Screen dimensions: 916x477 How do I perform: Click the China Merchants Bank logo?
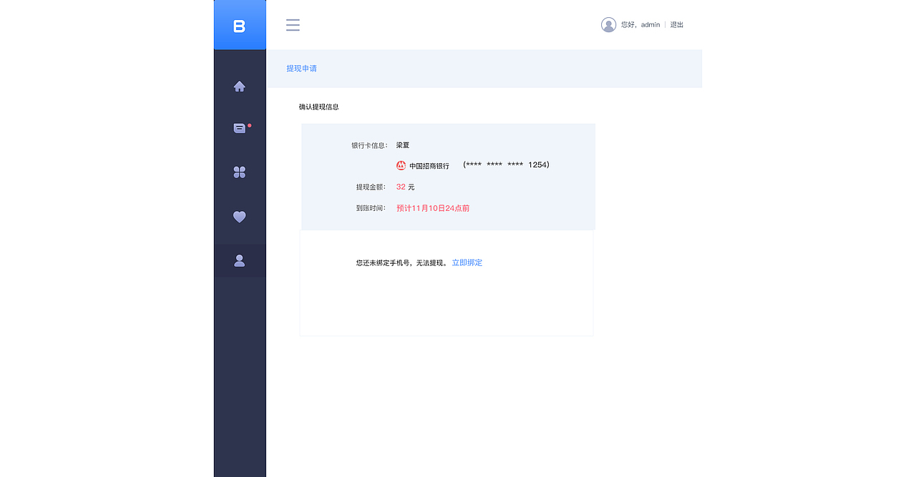401,165
